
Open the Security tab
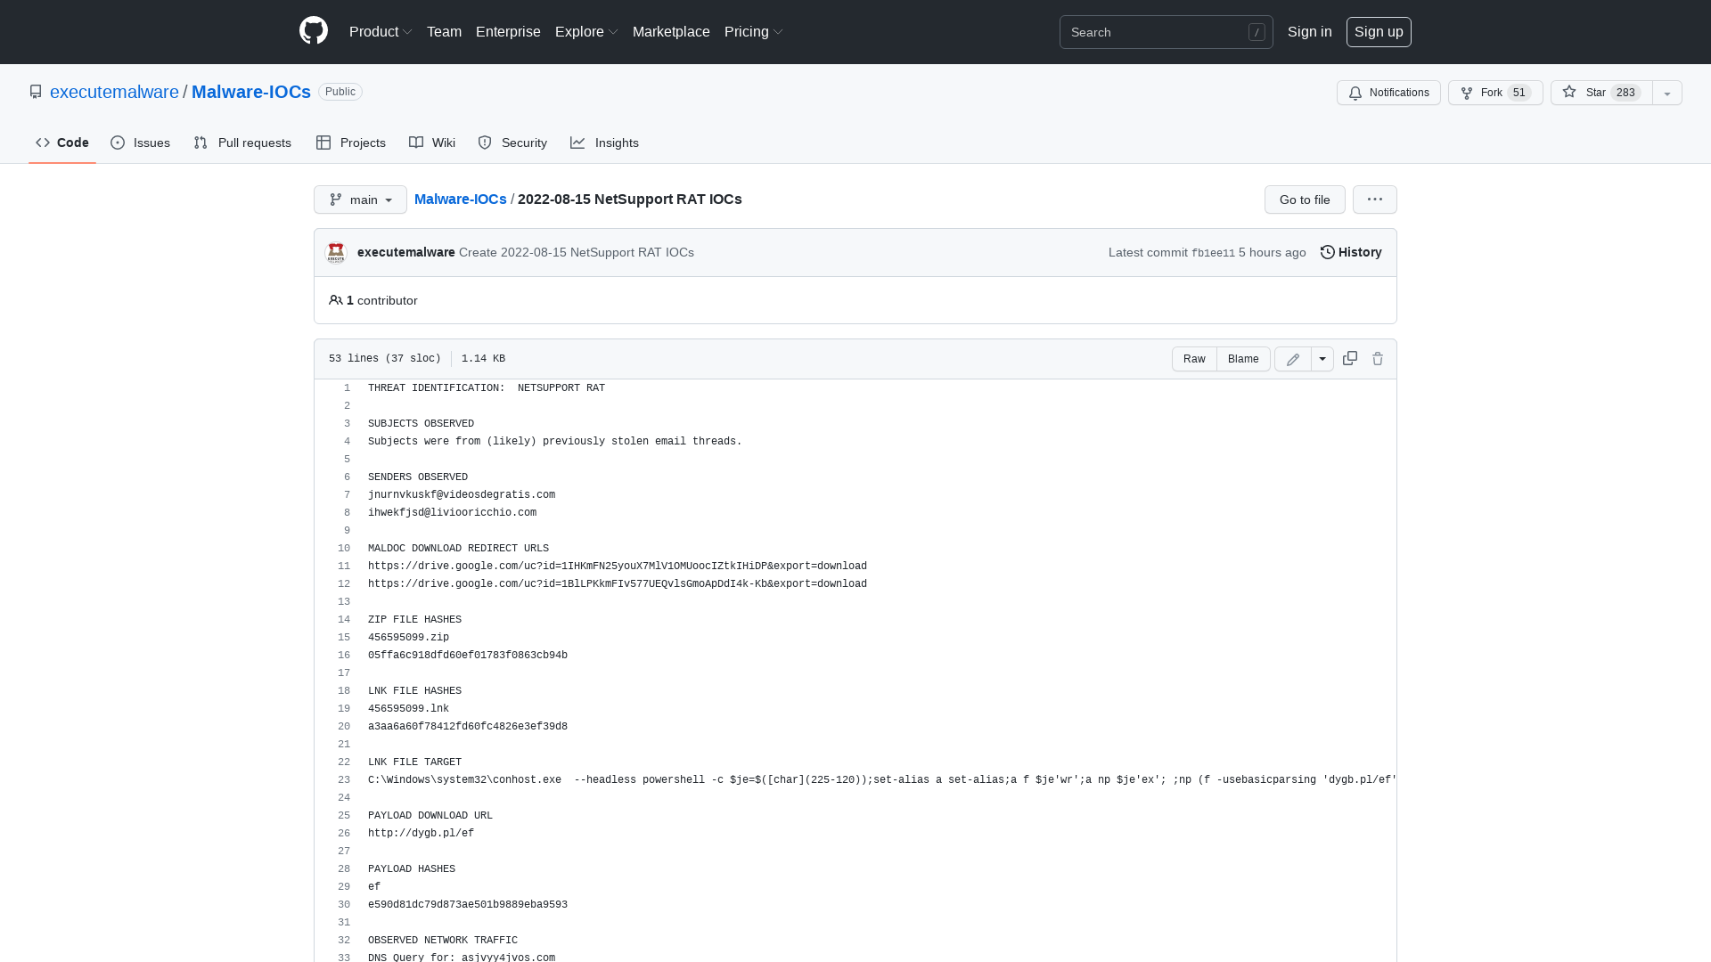tap(512, 143)
